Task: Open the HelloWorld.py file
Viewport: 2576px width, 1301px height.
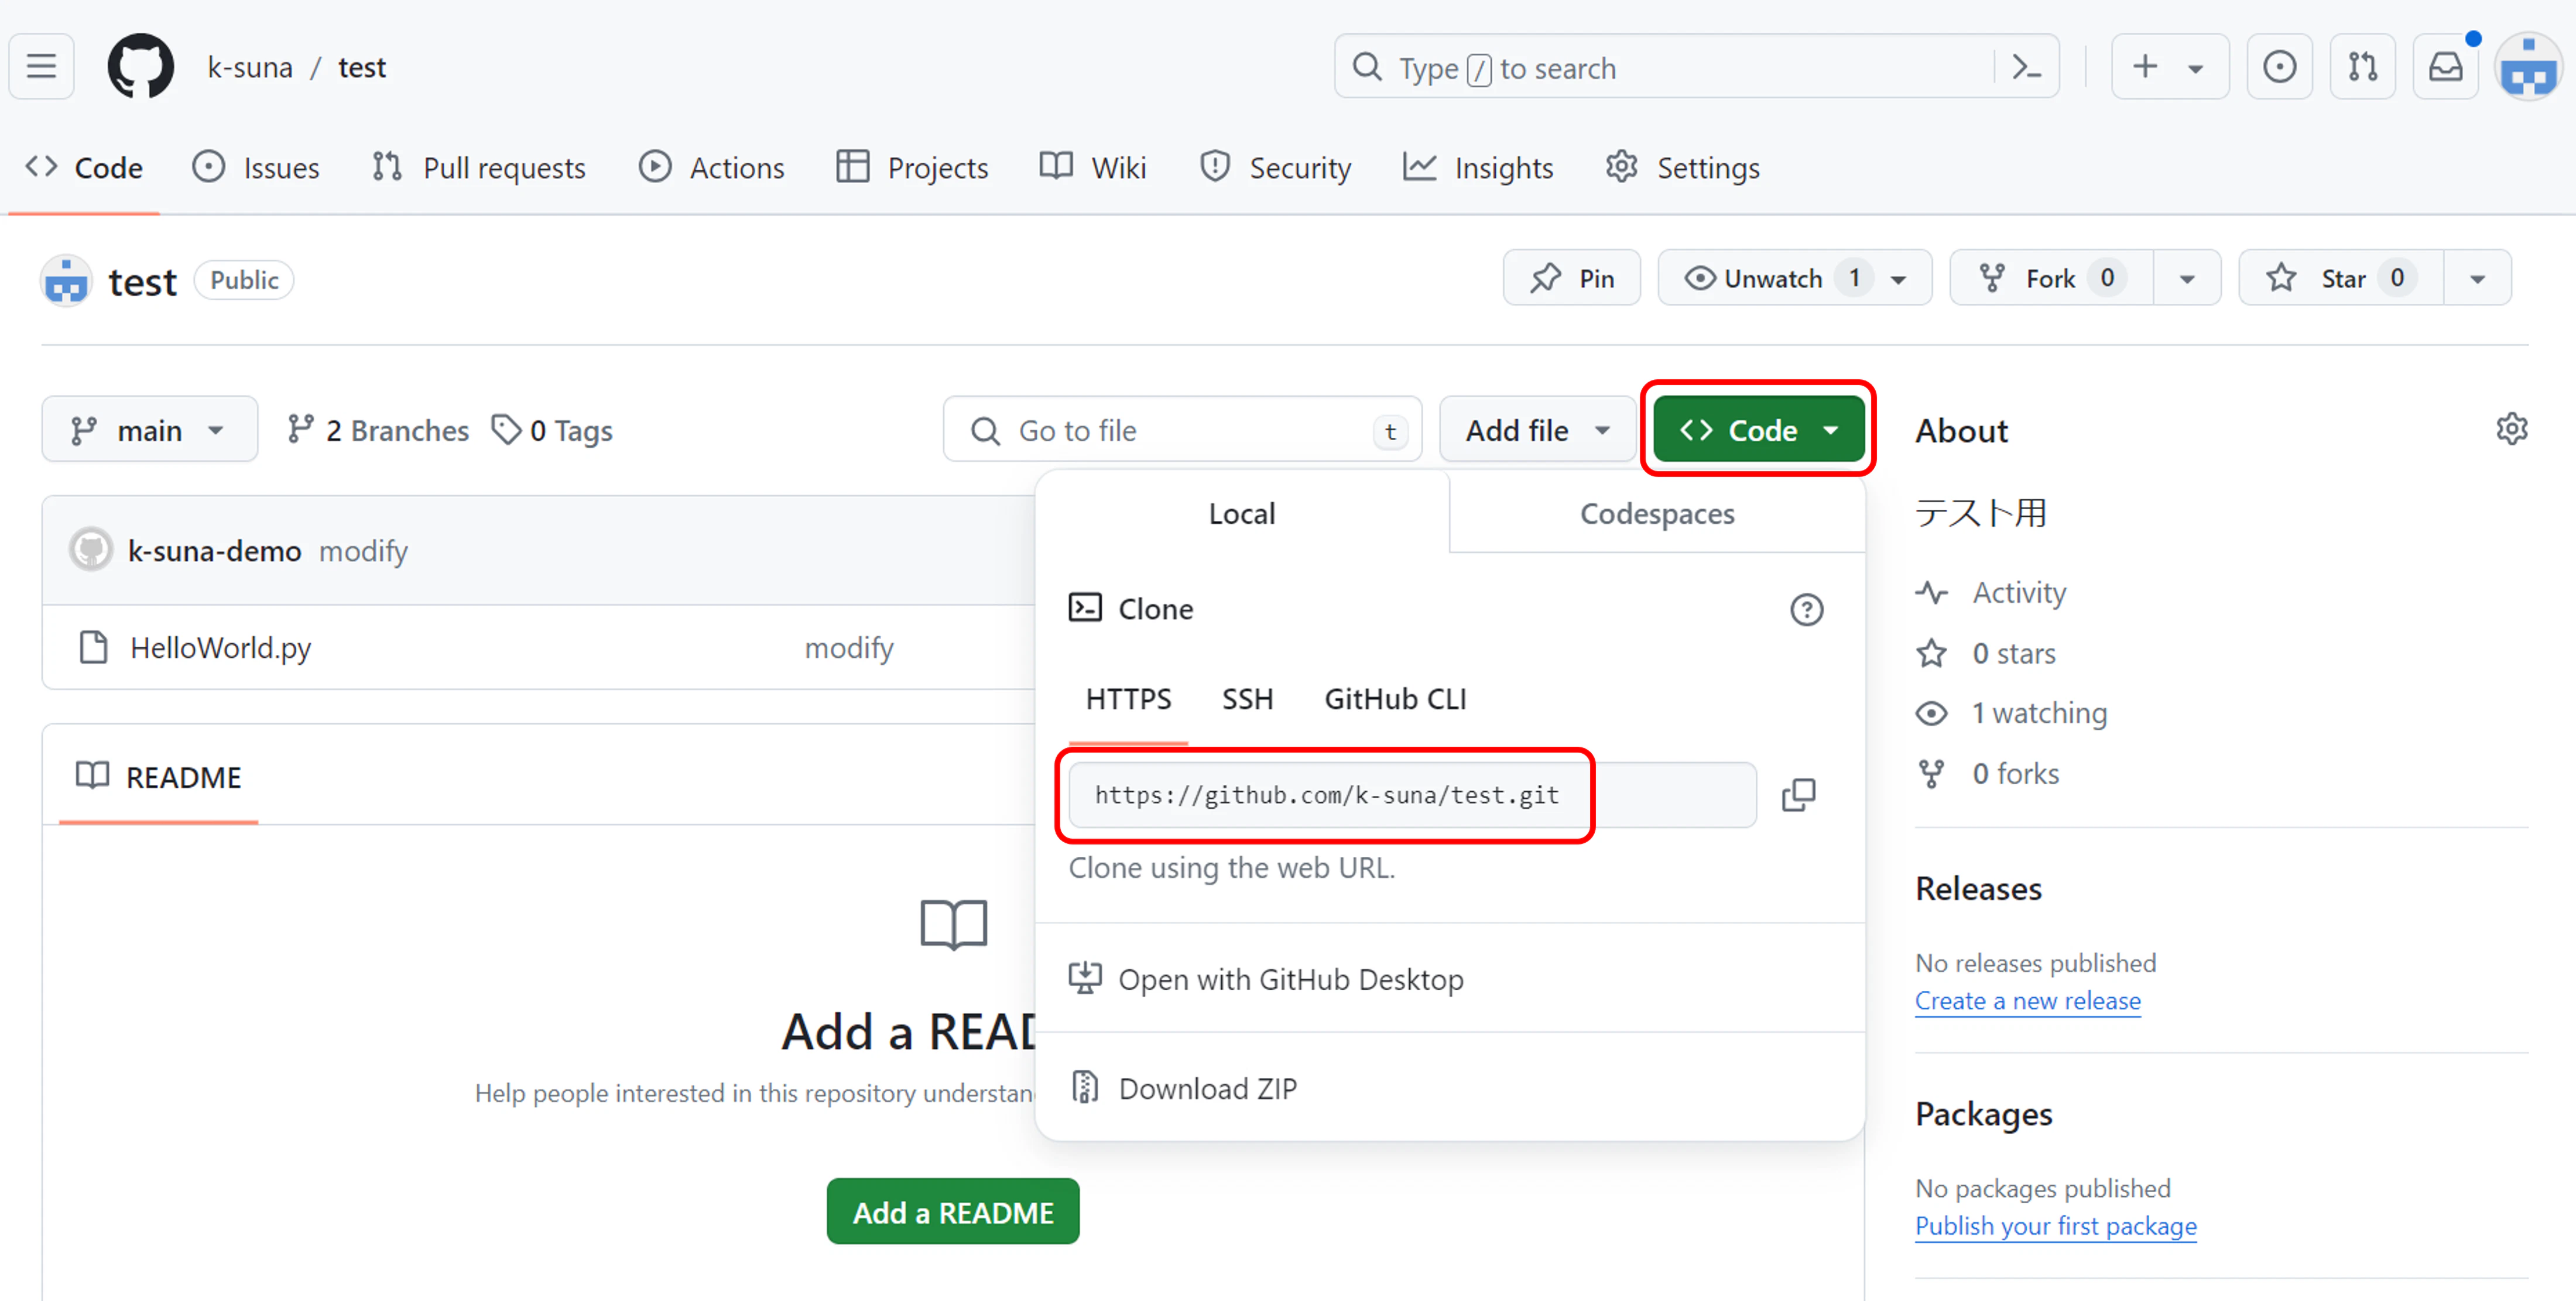Action: tap(221, 647)
